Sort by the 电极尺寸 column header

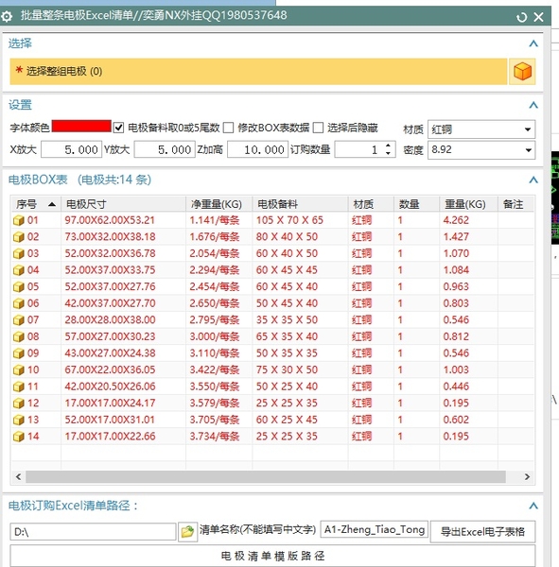point(123,204)
